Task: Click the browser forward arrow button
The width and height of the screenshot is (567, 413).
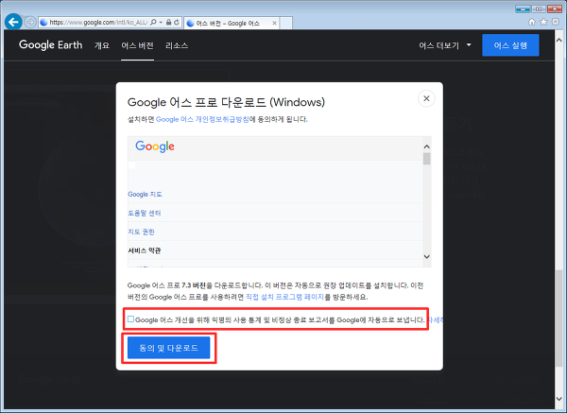Action: pos(30,23)
